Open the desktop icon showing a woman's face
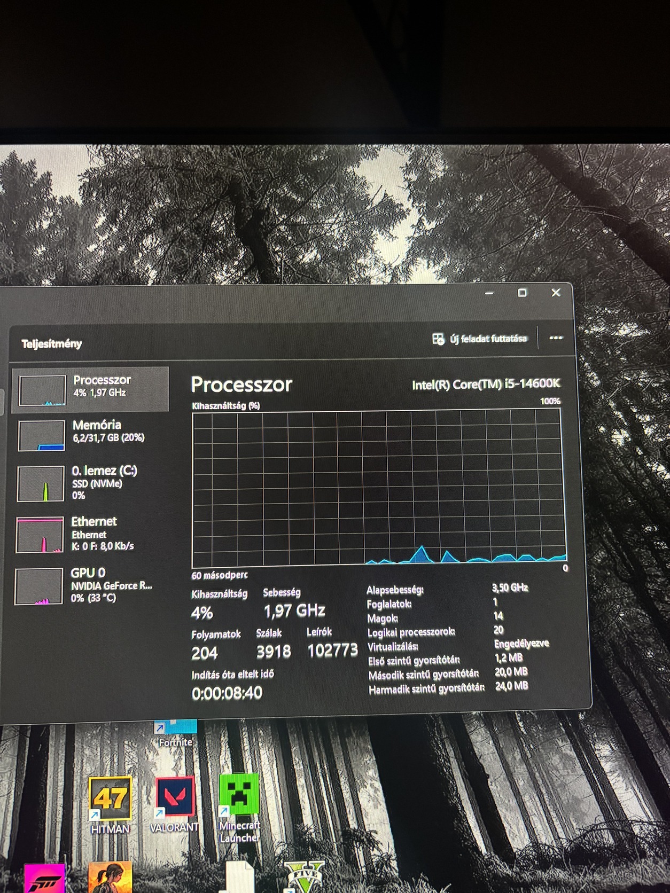 pos(110,877)
